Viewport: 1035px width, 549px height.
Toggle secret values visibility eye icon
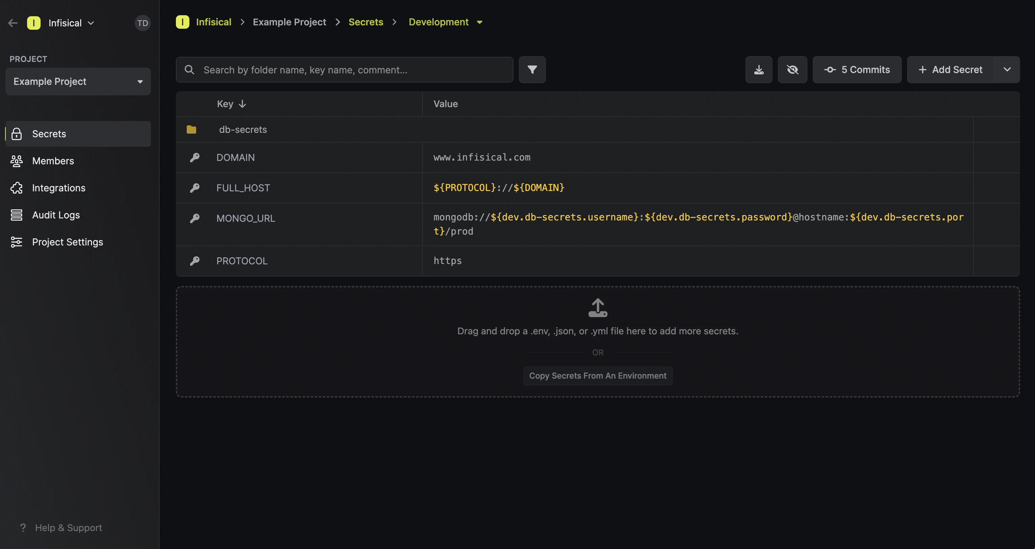[x=792, y=70]
